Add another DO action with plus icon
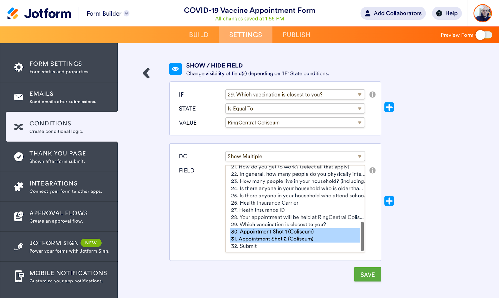 (389, 201)
